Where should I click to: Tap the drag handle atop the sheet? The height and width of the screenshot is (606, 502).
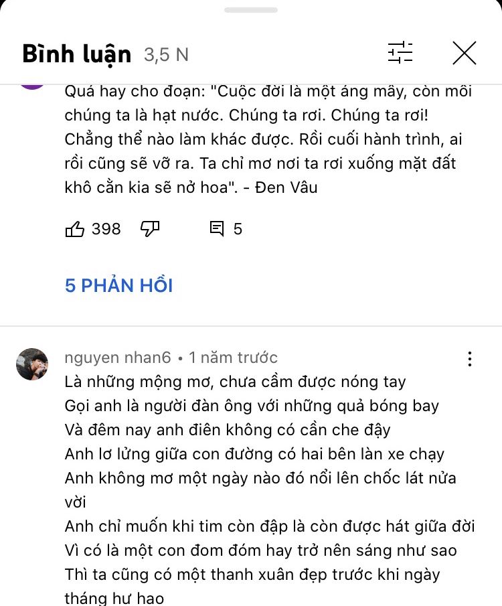point(251,10)
